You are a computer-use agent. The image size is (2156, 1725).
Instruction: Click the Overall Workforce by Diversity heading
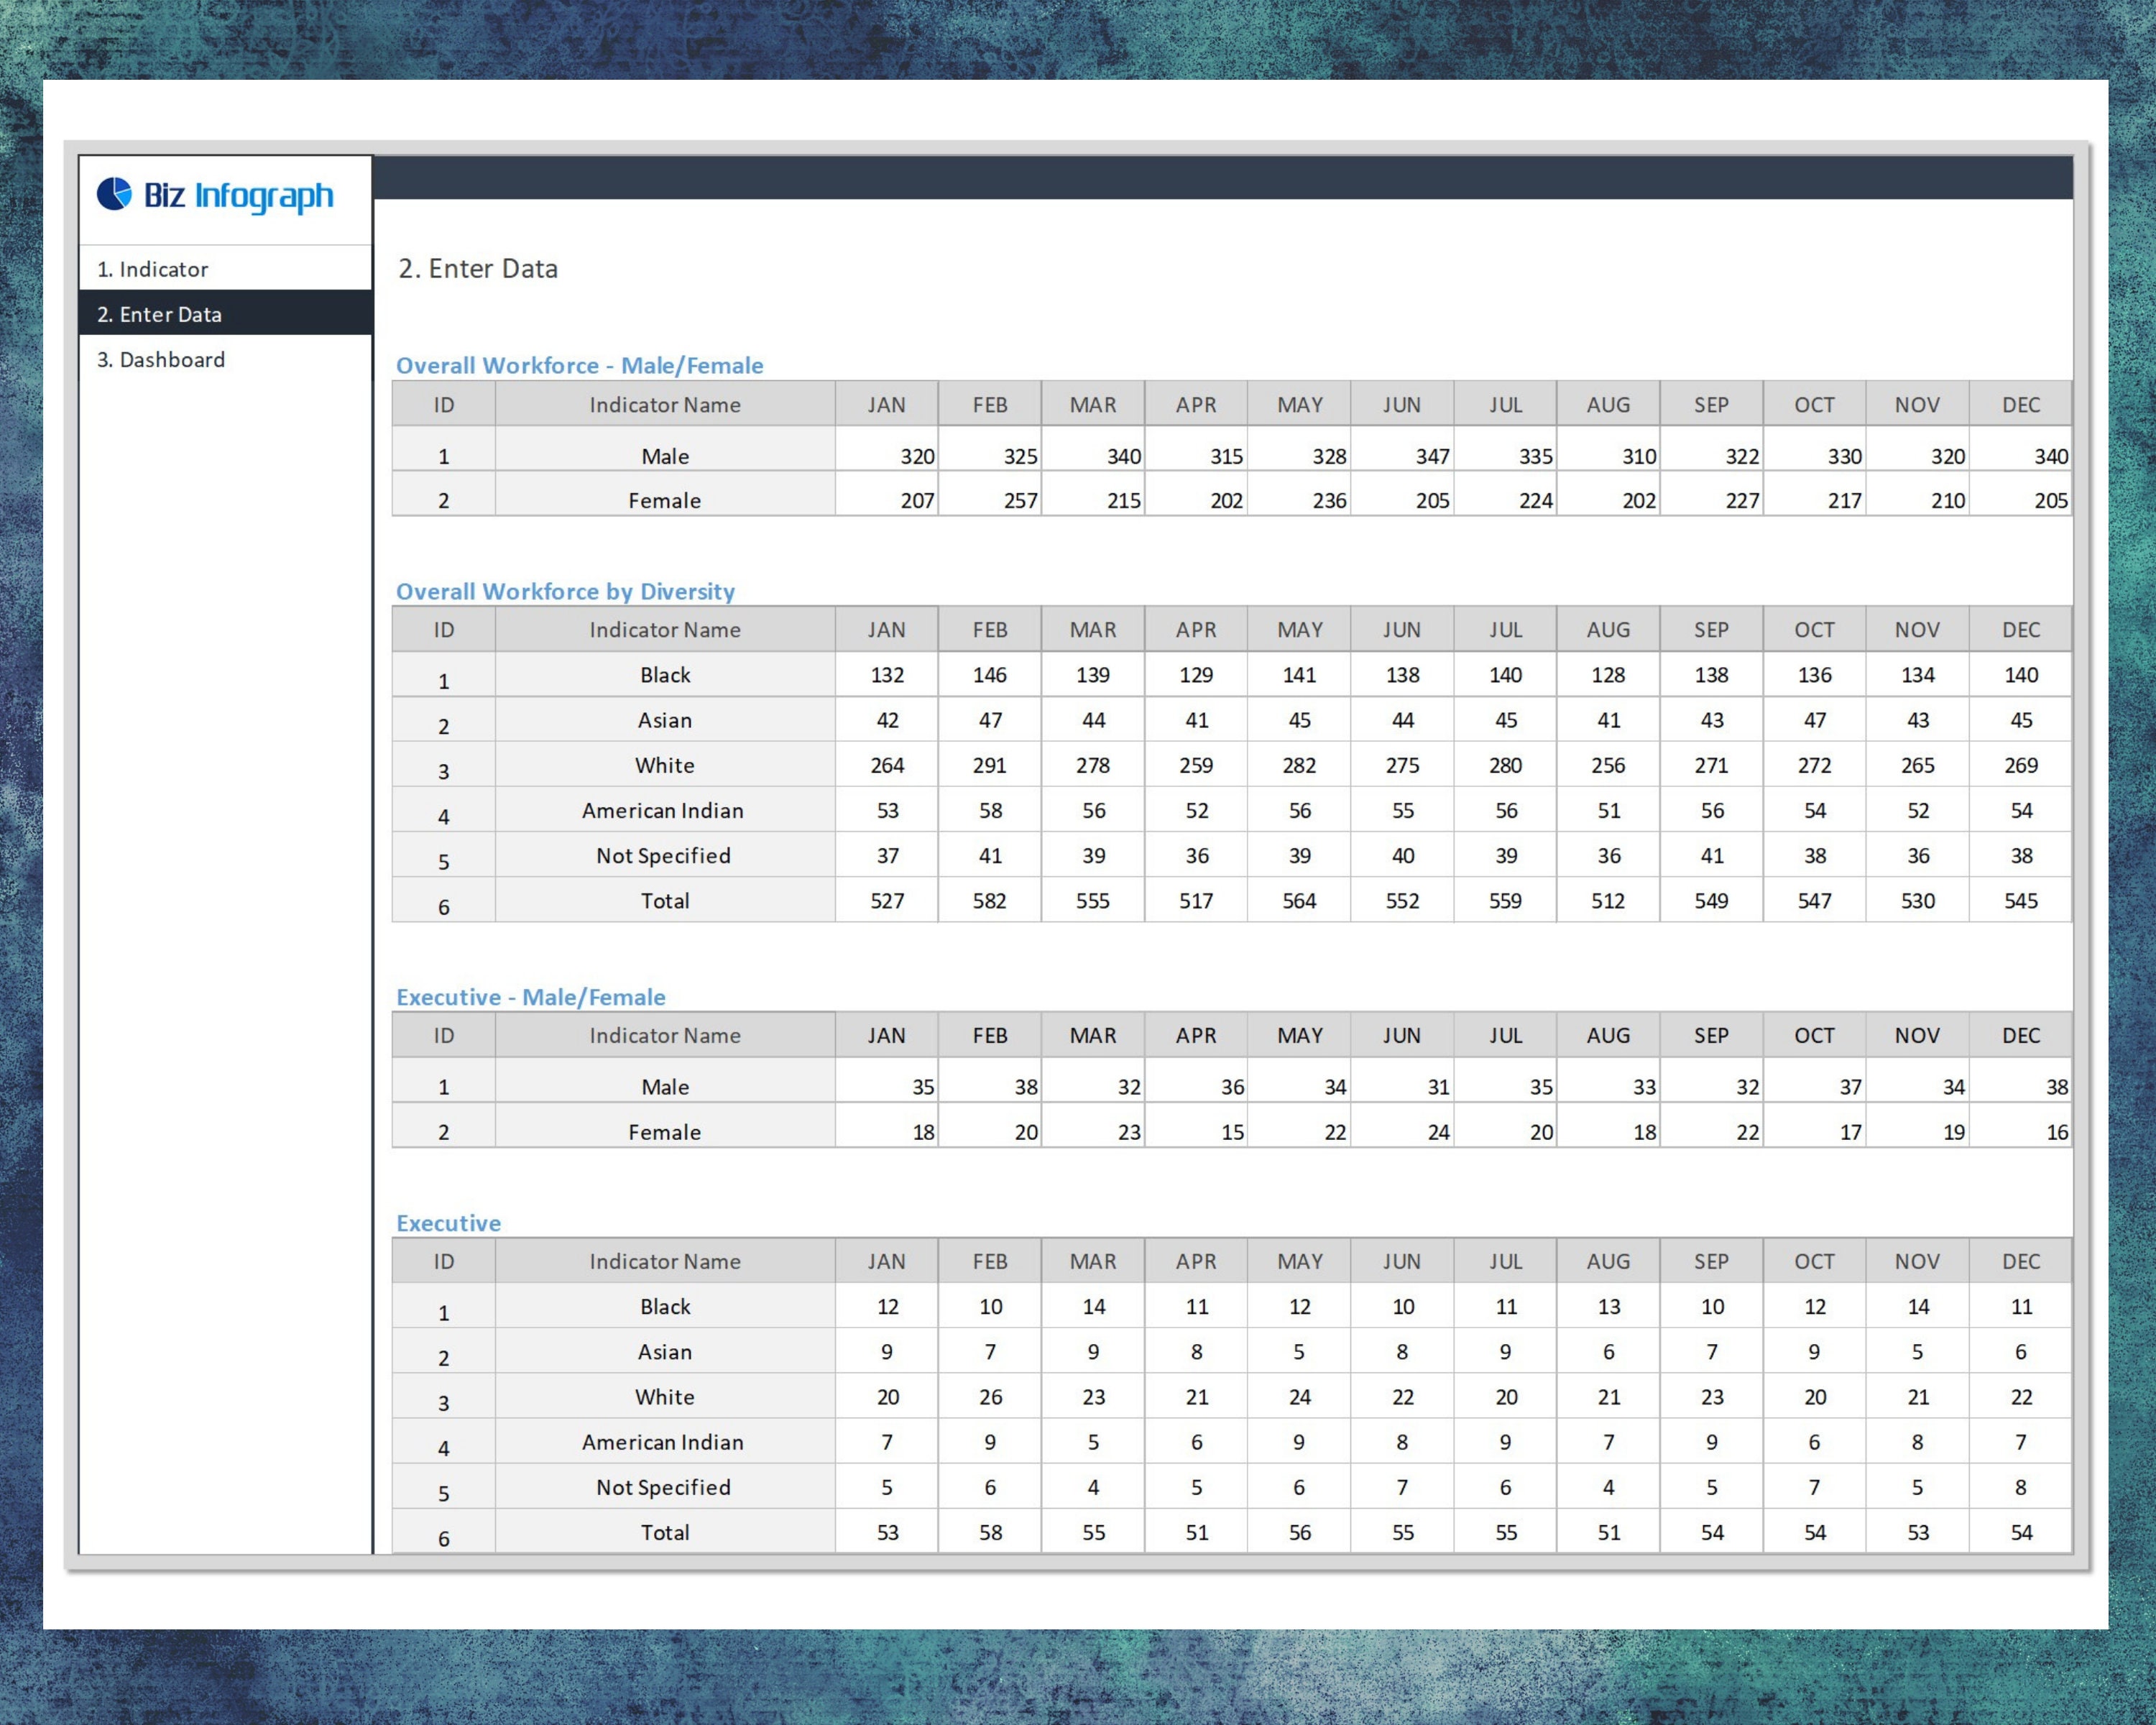565,591
